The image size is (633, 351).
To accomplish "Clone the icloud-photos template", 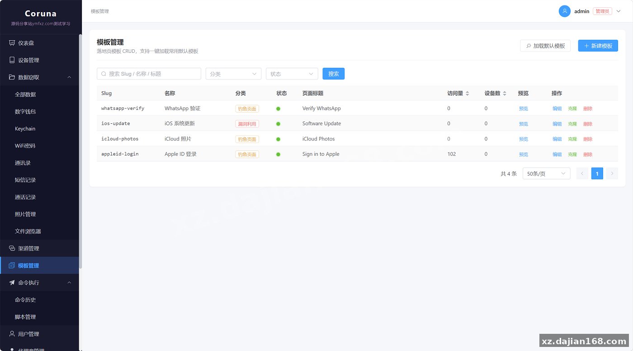I will tap(572, 139).
